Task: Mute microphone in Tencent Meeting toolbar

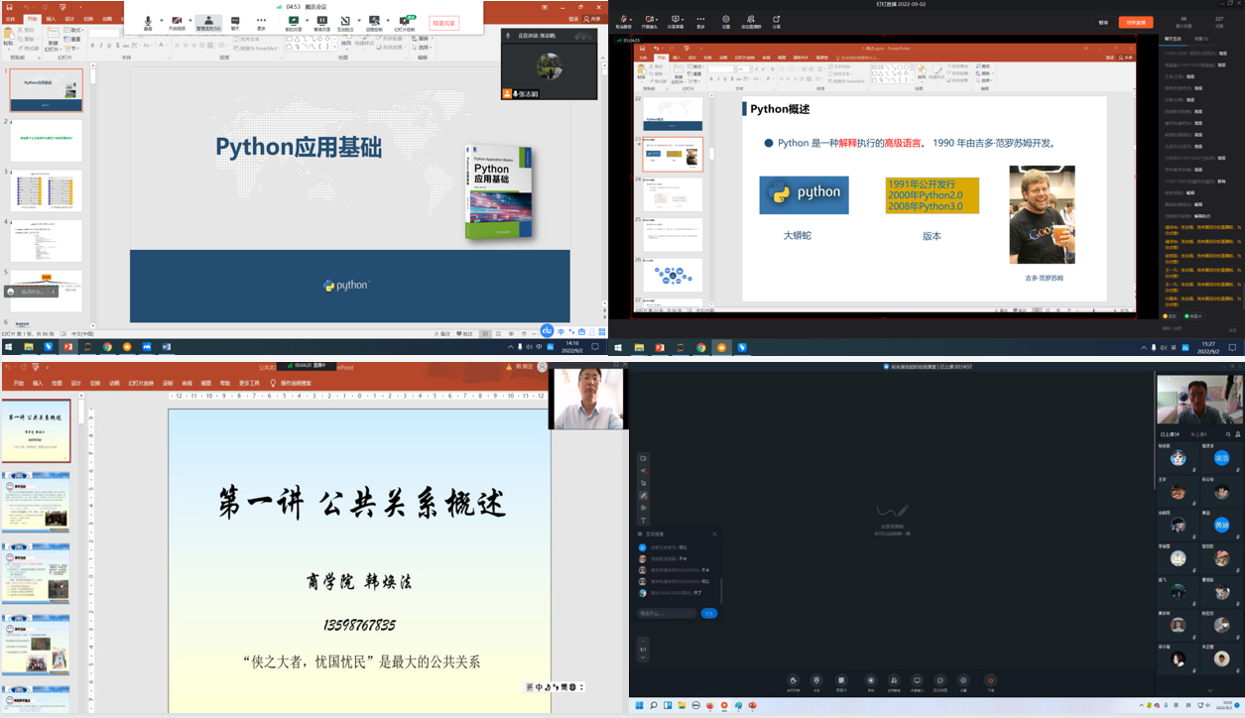Action: click(148, 21)
